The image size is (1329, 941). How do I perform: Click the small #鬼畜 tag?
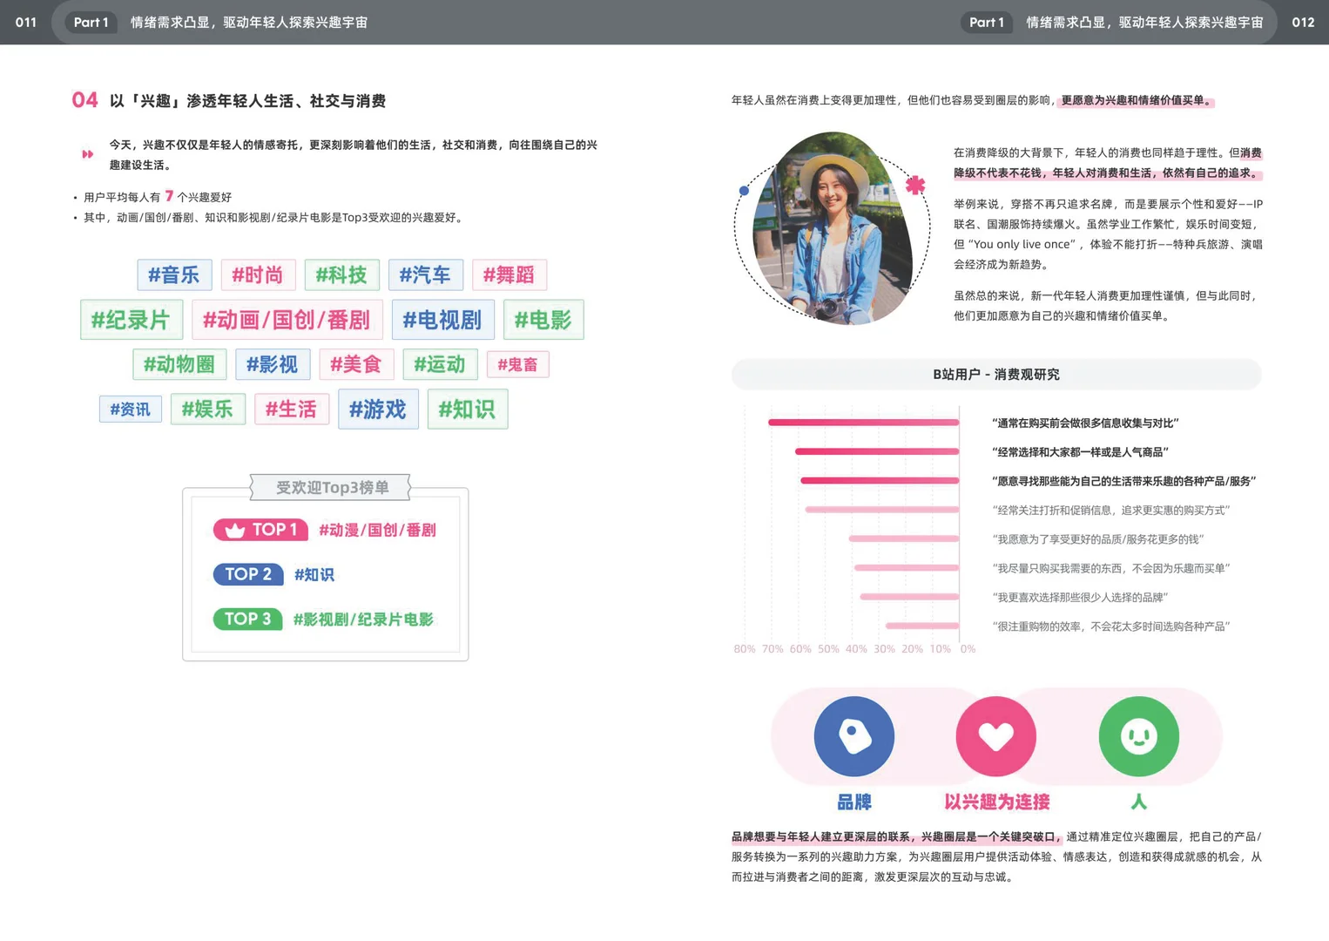(x=518, y=364)
